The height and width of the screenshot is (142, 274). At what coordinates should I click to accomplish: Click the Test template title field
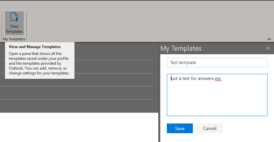pyautogui.click(x=217, y=62)
